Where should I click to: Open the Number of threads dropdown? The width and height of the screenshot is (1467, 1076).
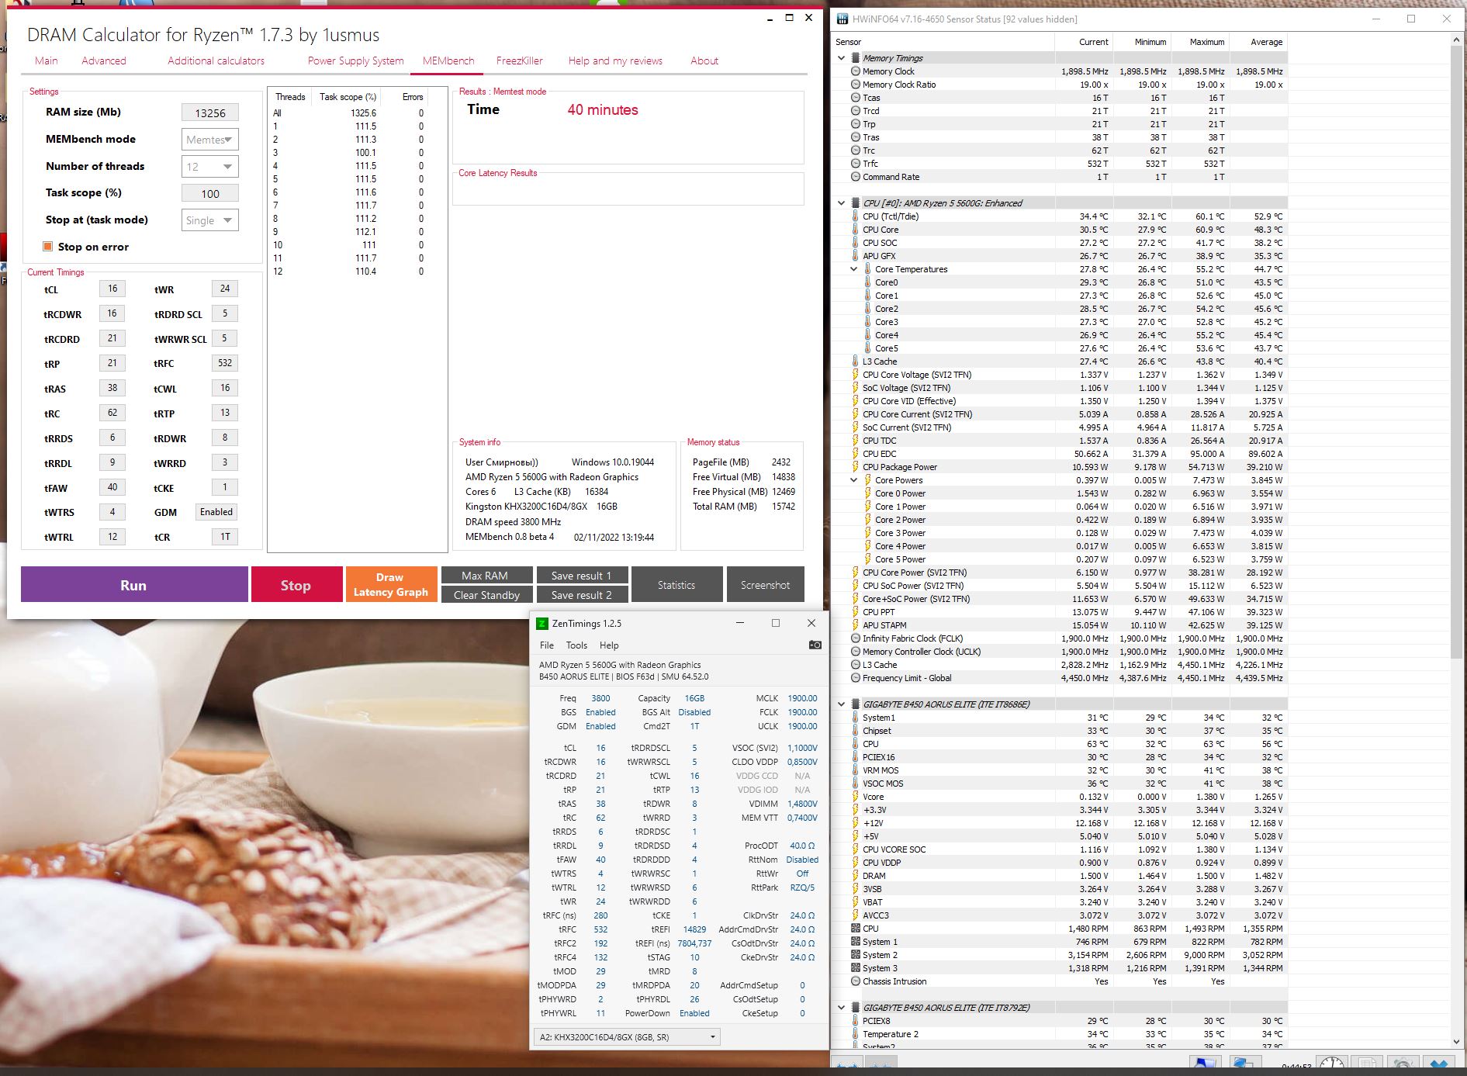click(209, 166)
